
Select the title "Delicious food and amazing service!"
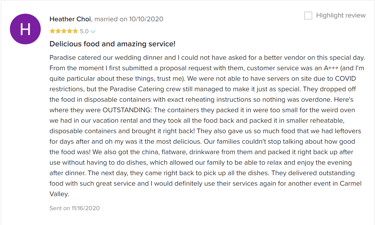(113, 44)
